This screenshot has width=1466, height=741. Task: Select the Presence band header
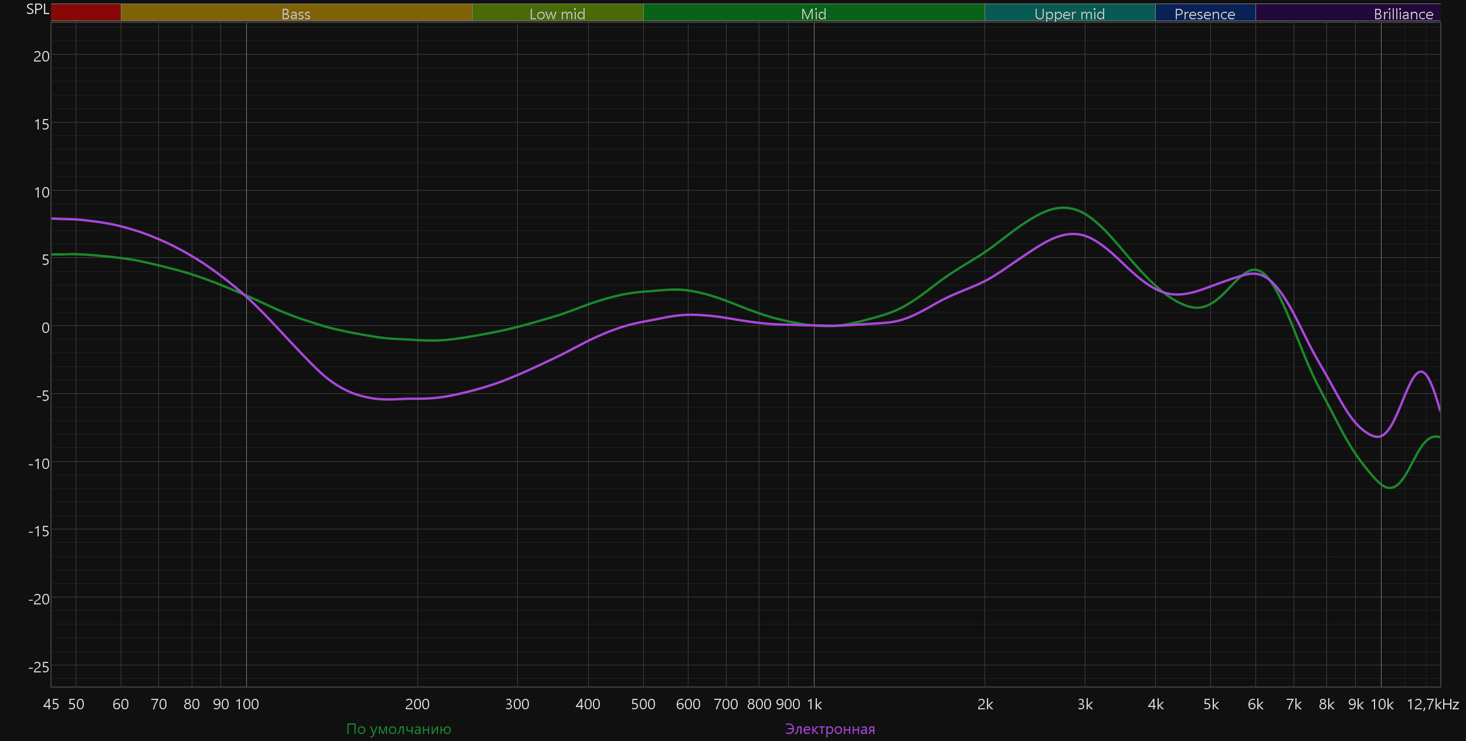[x=1204, y=14]
